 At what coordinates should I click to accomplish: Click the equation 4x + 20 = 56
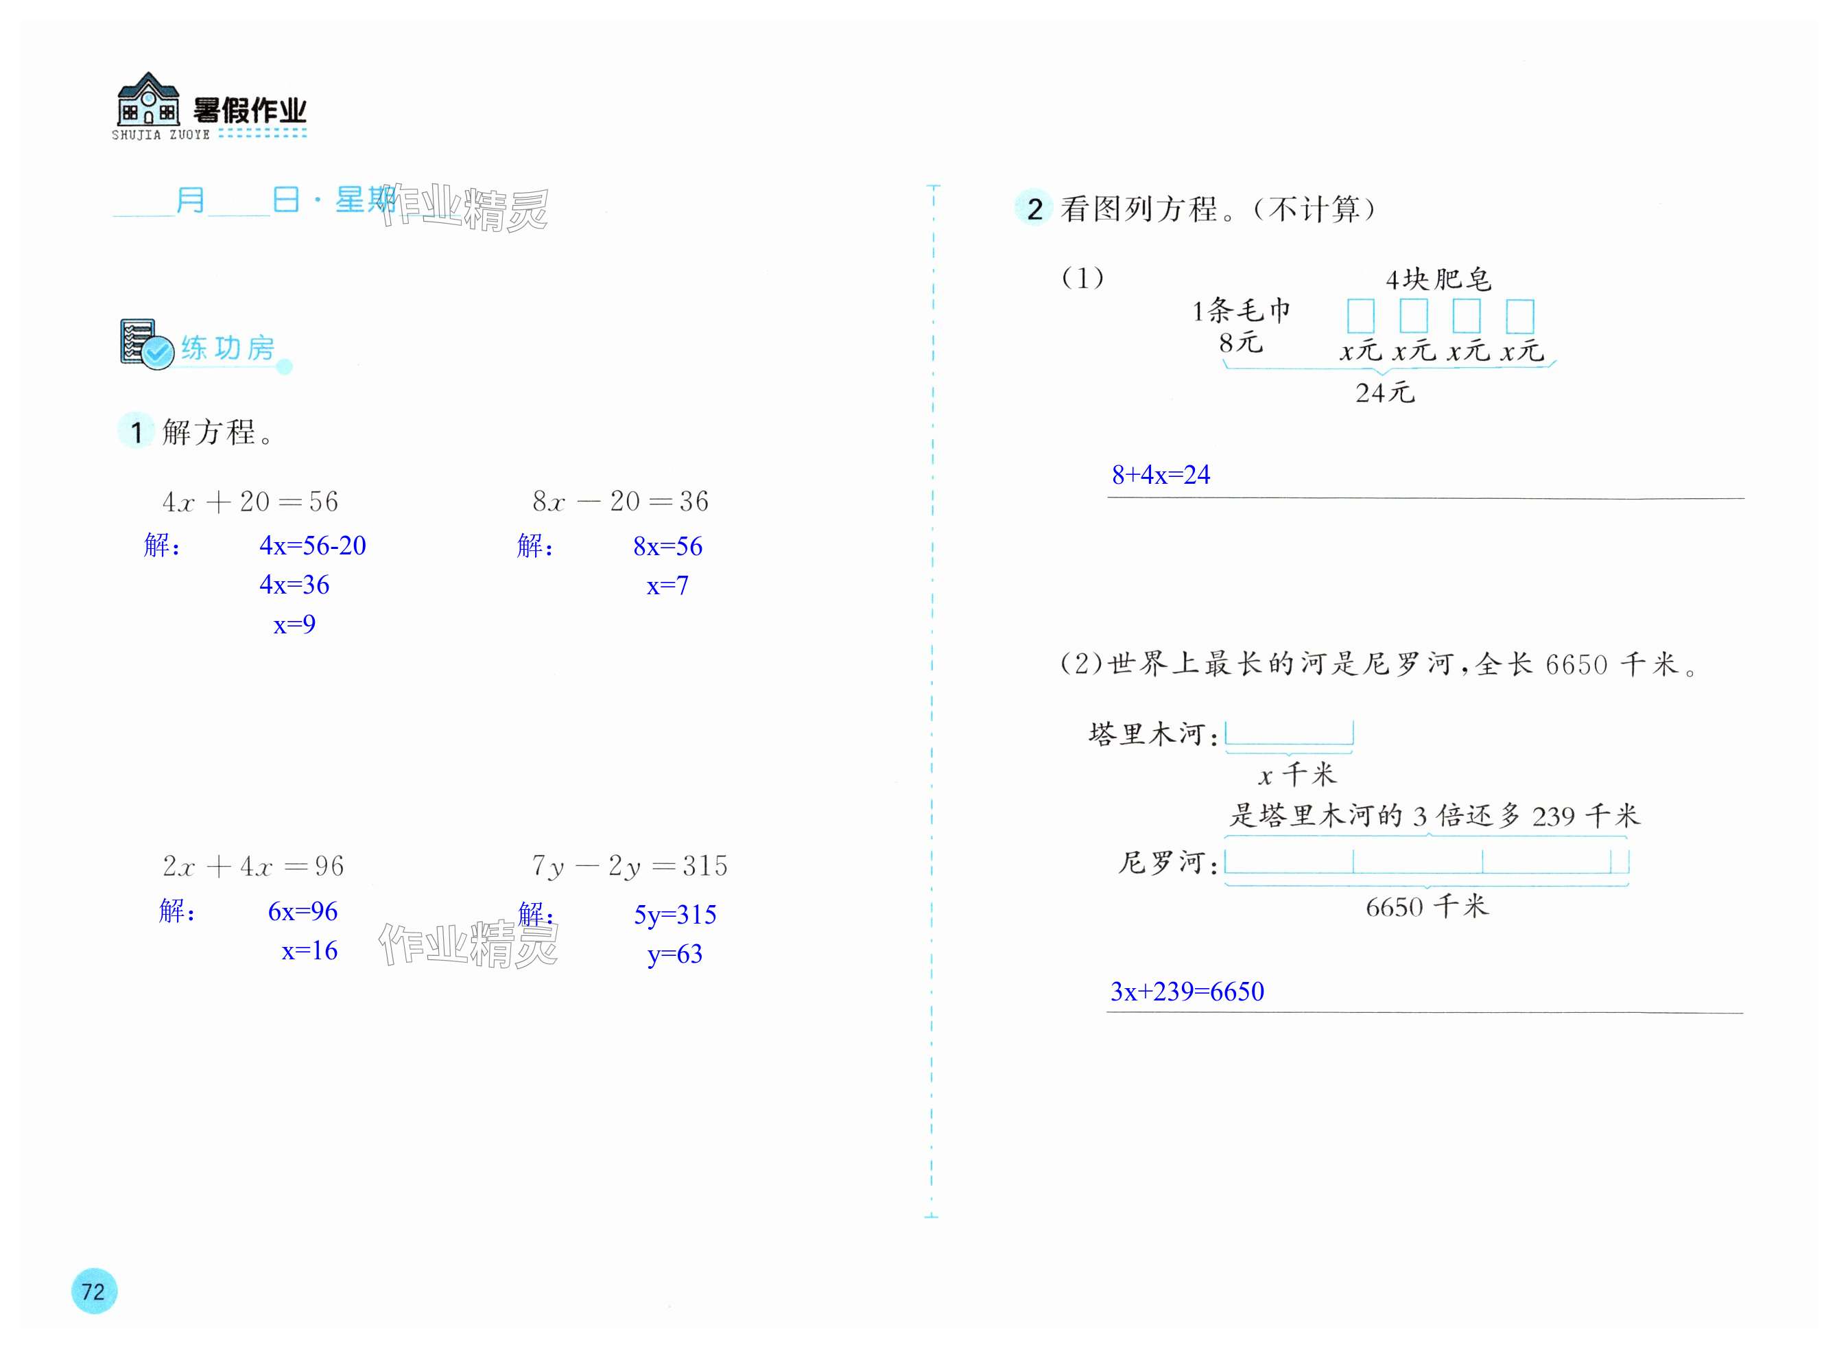250,502
